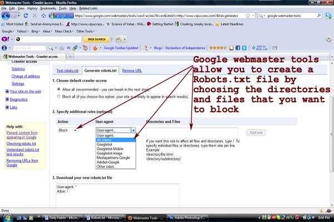Open Change of address link
The image size is (334, 222).
[26, 76]
